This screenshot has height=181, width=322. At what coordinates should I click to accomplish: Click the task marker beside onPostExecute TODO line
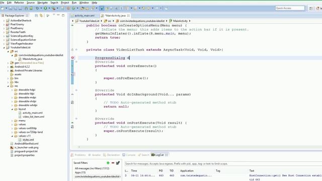point(72,127)
